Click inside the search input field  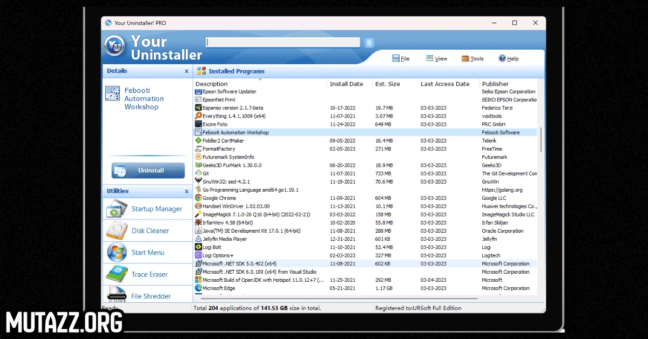282,42
